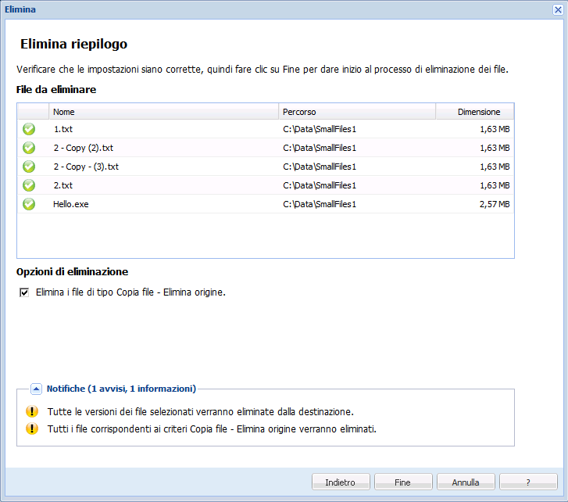Click the second yellow warning icon in Notifiche
Viewport: 568px width, 502px height.
(x=31, y=428)
